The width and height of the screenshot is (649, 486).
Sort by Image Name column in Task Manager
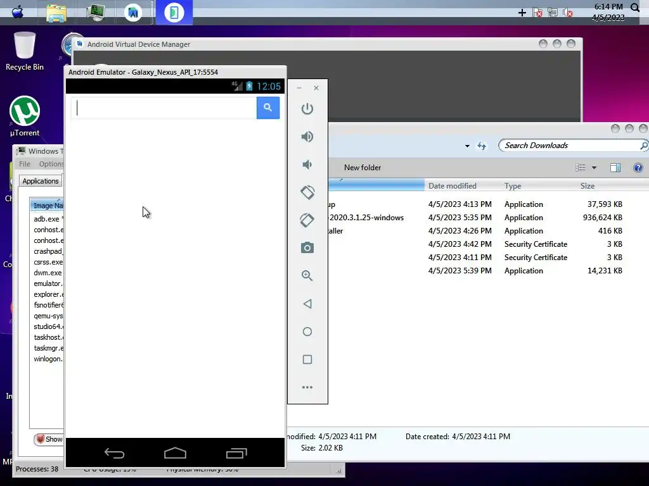pyautogui.click(x=48, y=206)
